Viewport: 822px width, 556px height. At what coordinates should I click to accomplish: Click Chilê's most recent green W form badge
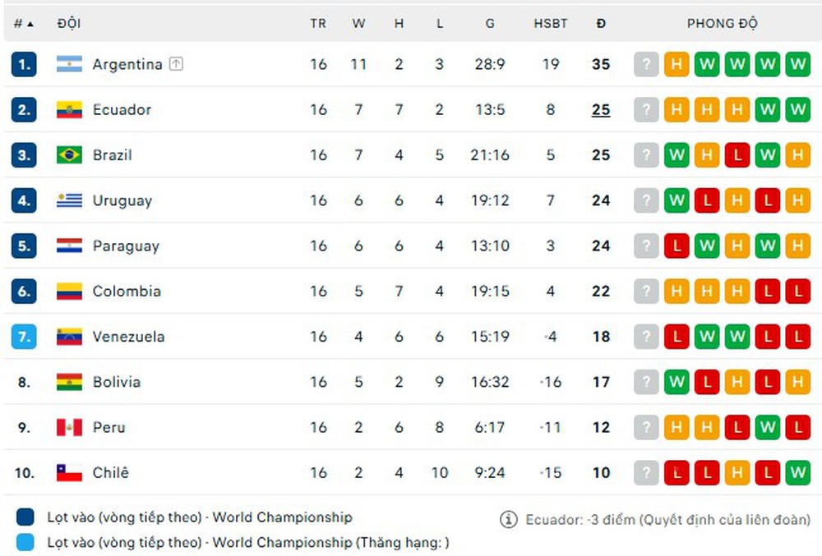click(x=797, y=473)
